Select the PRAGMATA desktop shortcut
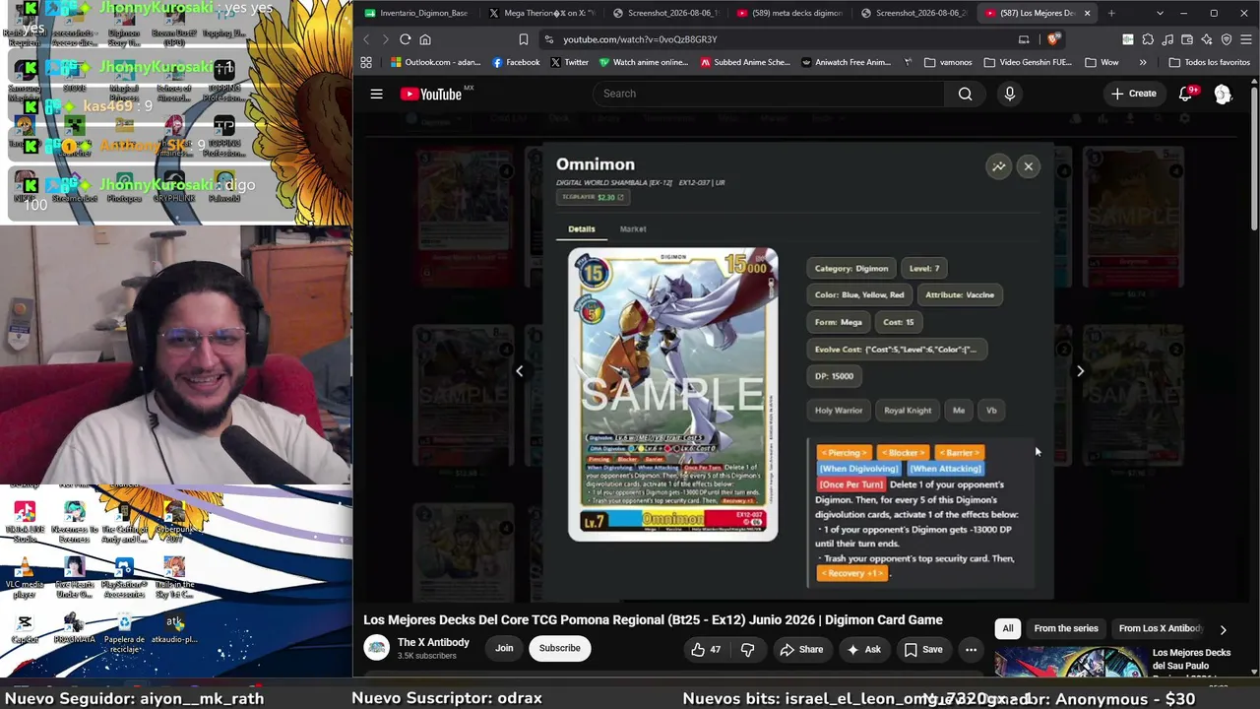 click(74, 628)
